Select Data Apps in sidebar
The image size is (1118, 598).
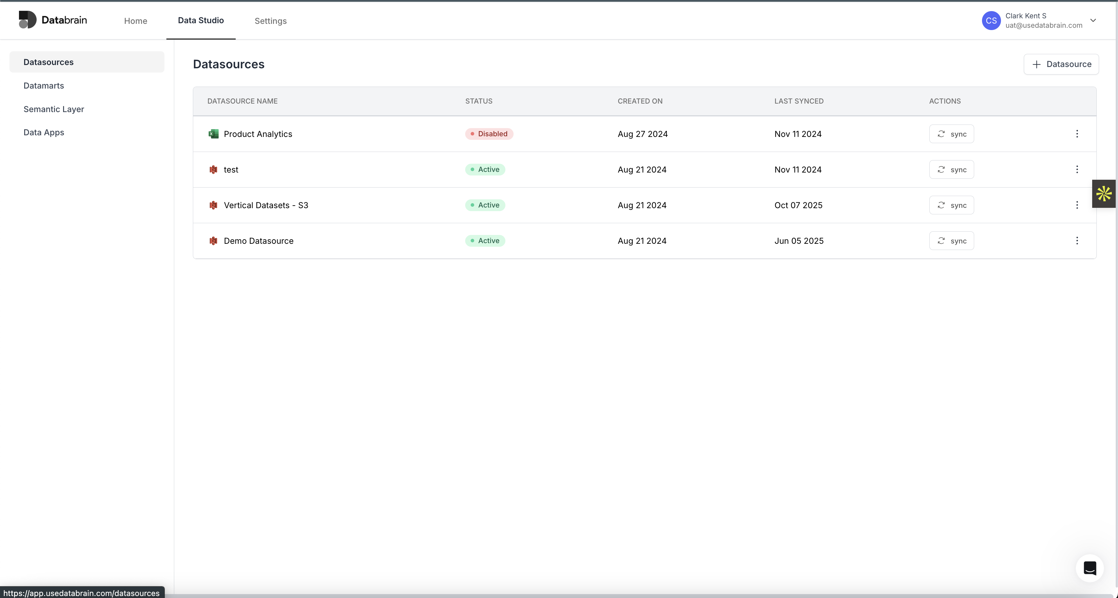pyautogui.click(x=44, y=132)
